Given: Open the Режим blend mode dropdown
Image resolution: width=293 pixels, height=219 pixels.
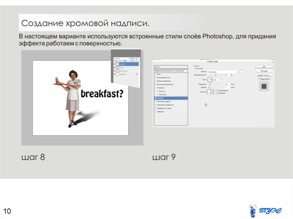Looking at the screenshot, I should pyautogui.click(x=223, y=72).
